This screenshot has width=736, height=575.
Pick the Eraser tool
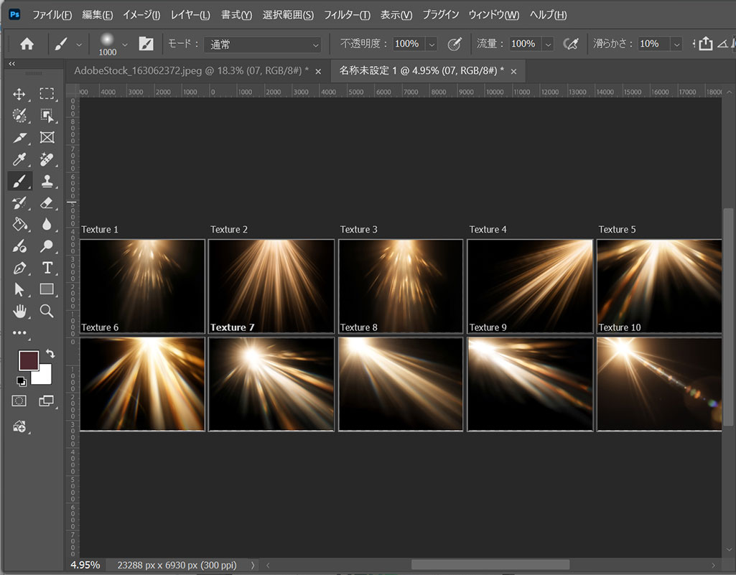tap(47, 203)
